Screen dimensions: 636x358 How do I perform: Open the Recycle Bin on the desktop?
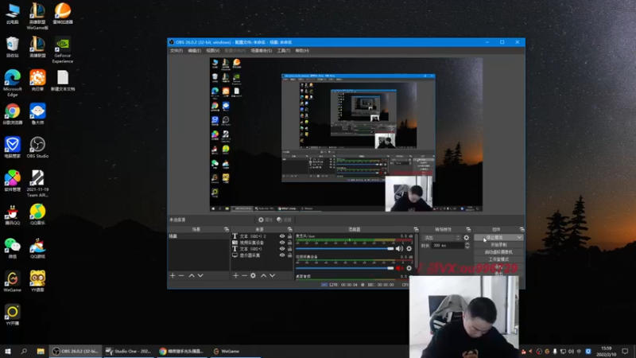coord(13,47)
